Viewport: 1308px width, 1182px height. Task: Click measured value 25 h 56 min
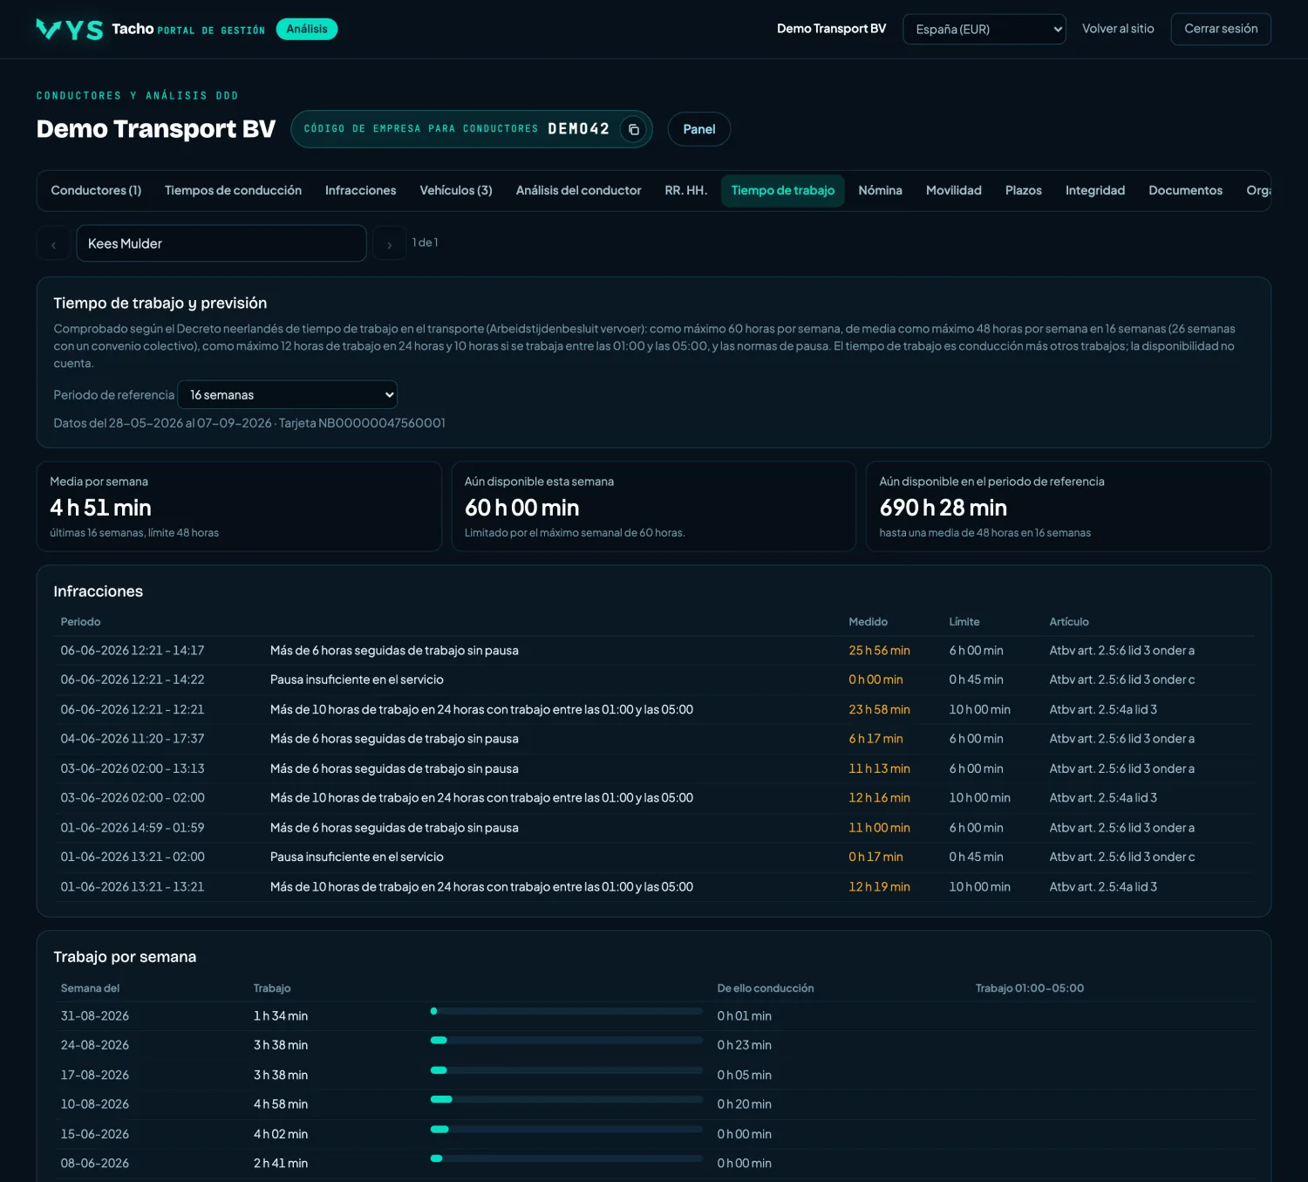tap(879, 651)
